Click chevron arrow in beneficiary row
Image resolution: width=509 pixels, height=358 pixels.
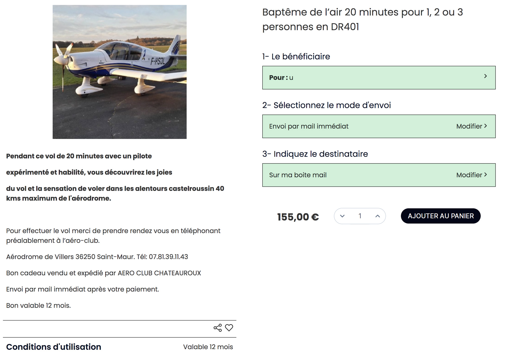(485, 76)
